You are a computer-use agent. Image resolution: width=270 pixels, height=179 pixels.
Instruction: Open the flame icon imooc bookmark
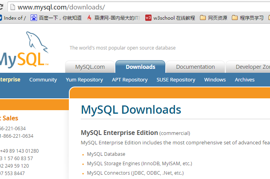(x=89, y=18)
